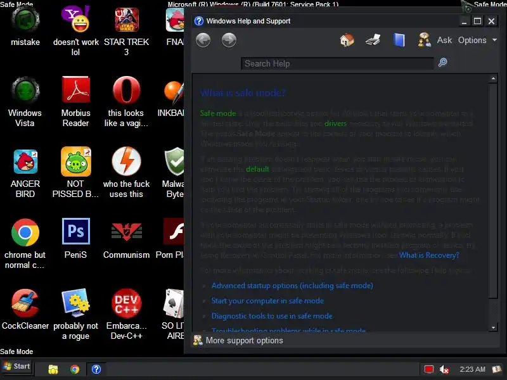Browse Help via the blue book icon
507x380 pixels.
pos(399,41)
